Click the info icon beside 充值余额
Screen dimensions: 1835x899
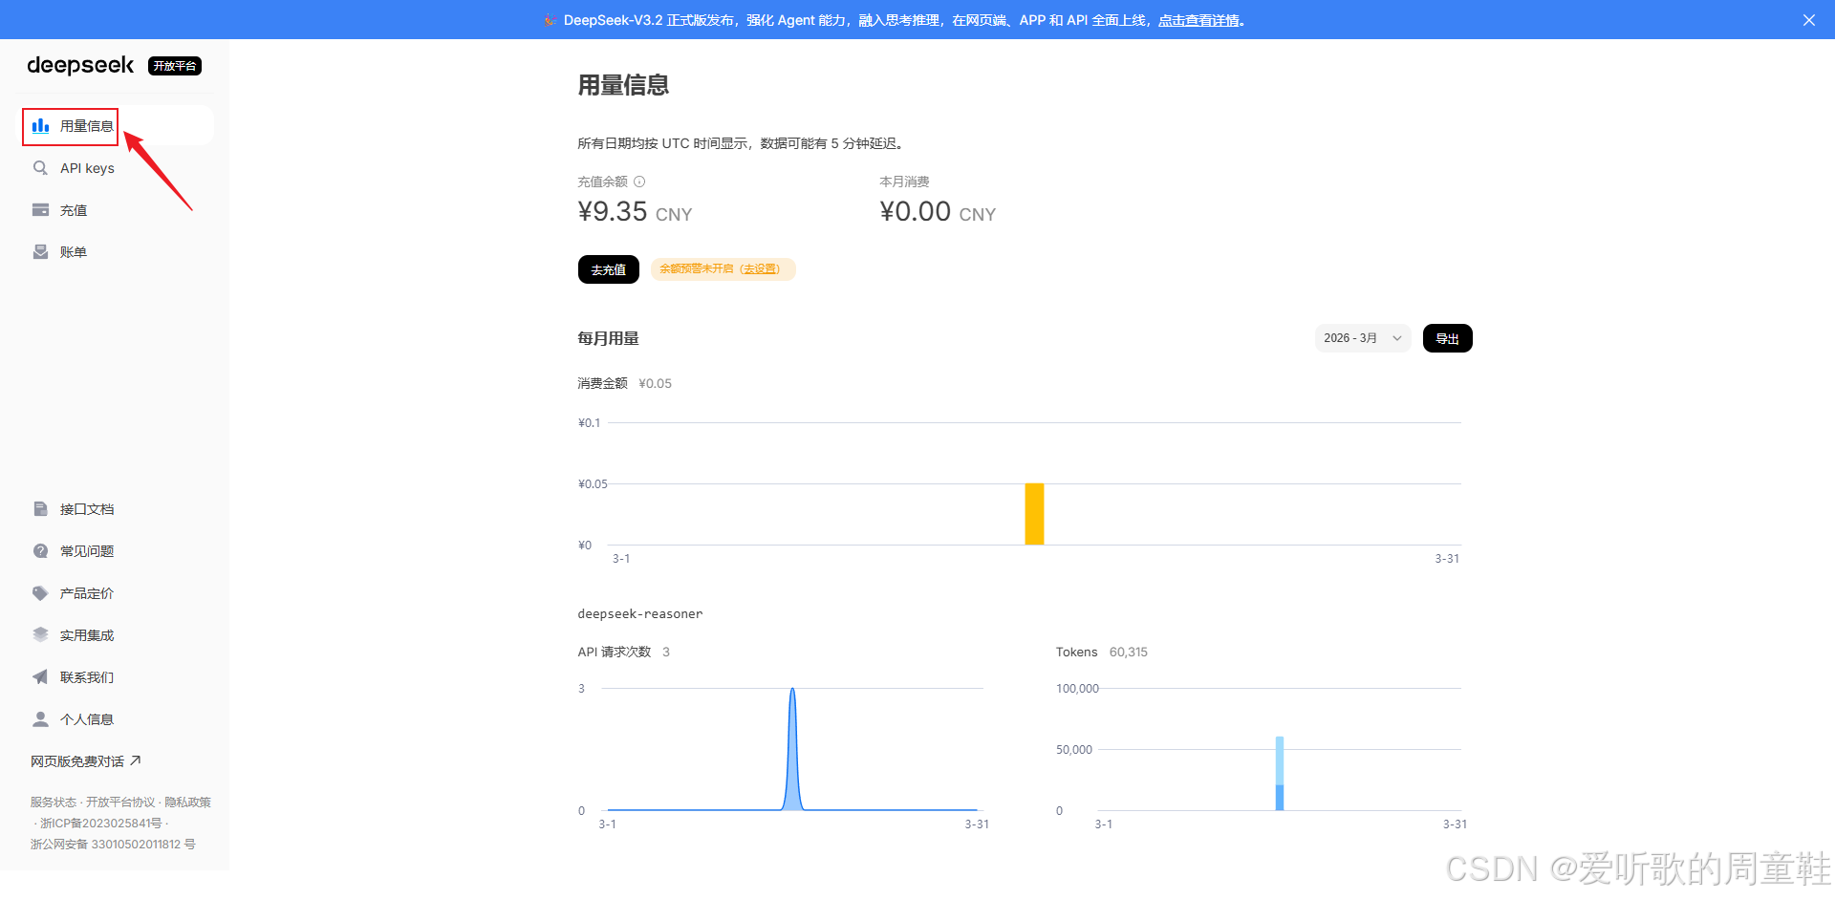click(639, 182)
